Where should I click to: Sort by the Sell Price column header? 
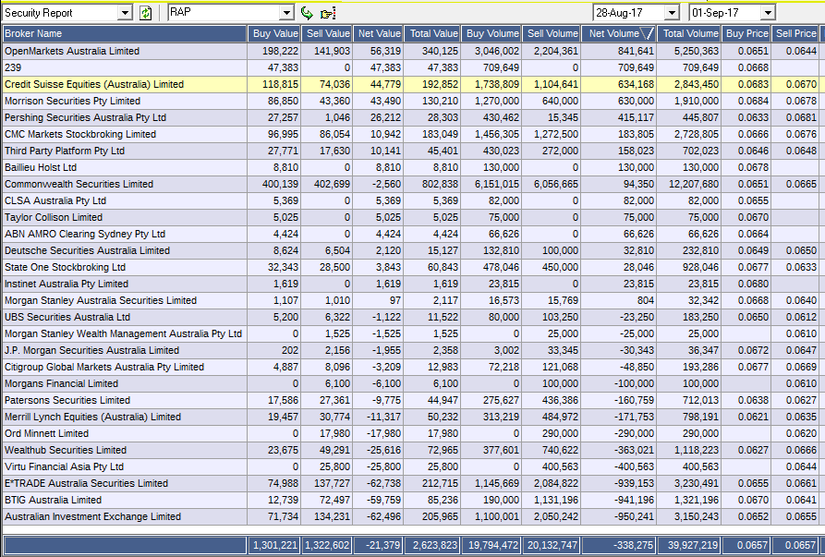[x=795, y=33]
